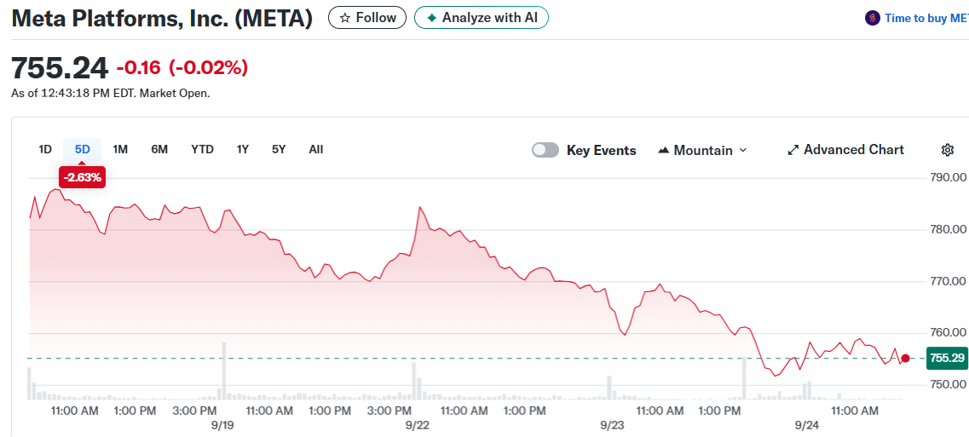This screenshot has height=437, width=969.
Task: Click the expand arrows icon beside Advanced Chart
Action: (793, 150)
